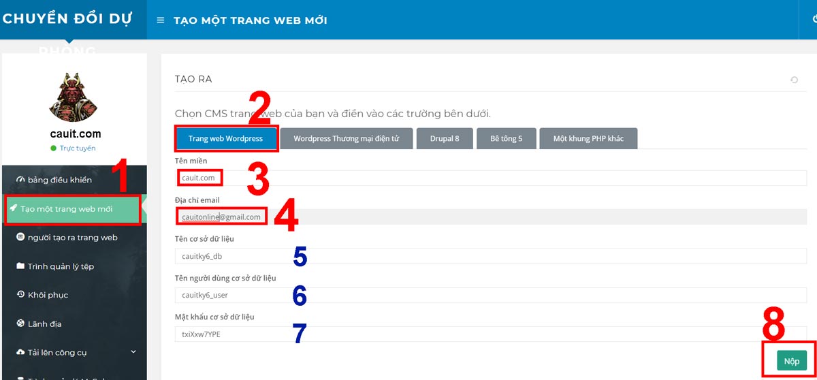The image size is (817, 380).
Task: Click the restore icon beside Khôi phục
Action: [20, 295]
